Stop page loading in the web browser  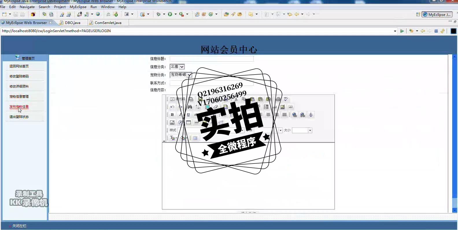pos(436,31)
